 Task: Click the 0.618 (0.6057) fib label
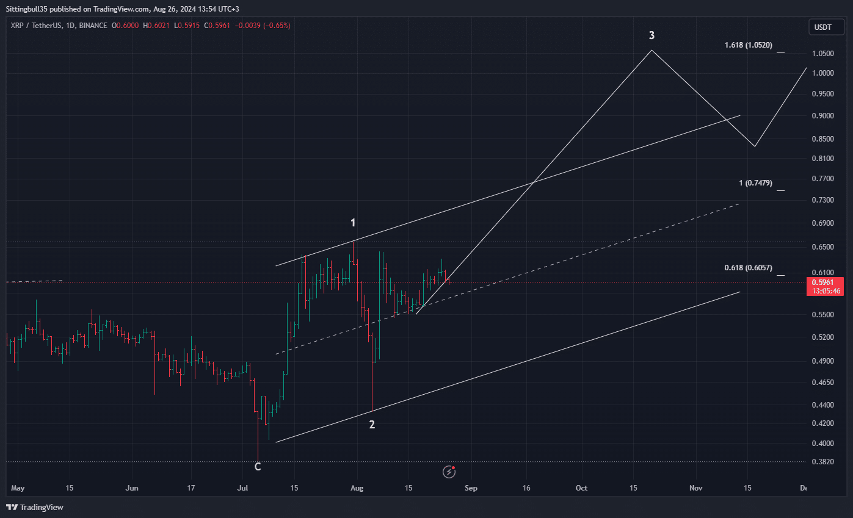pos(749,268)
